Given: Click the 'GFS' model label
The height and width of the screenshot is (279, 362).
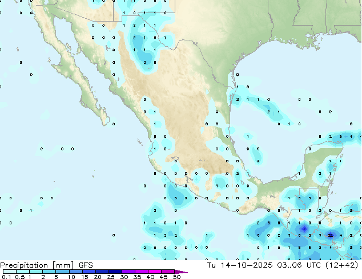Looking at the screenshot, I should click(x=86, y=265).
